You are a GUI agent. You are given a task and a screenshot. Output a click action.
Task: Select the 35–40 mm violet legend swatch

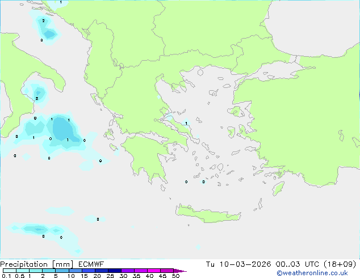[141, 271]
